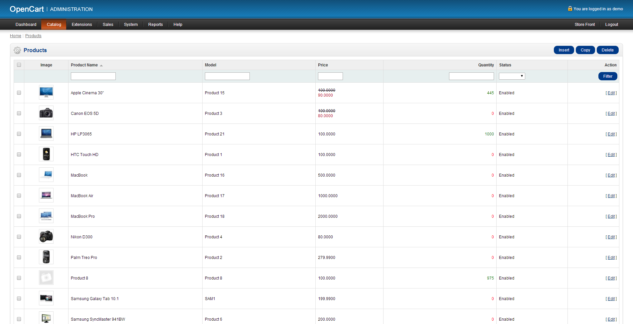The width and height of the screenshot is (633, 324).
Task: Click the Status column header
Action: click(505, 65)
